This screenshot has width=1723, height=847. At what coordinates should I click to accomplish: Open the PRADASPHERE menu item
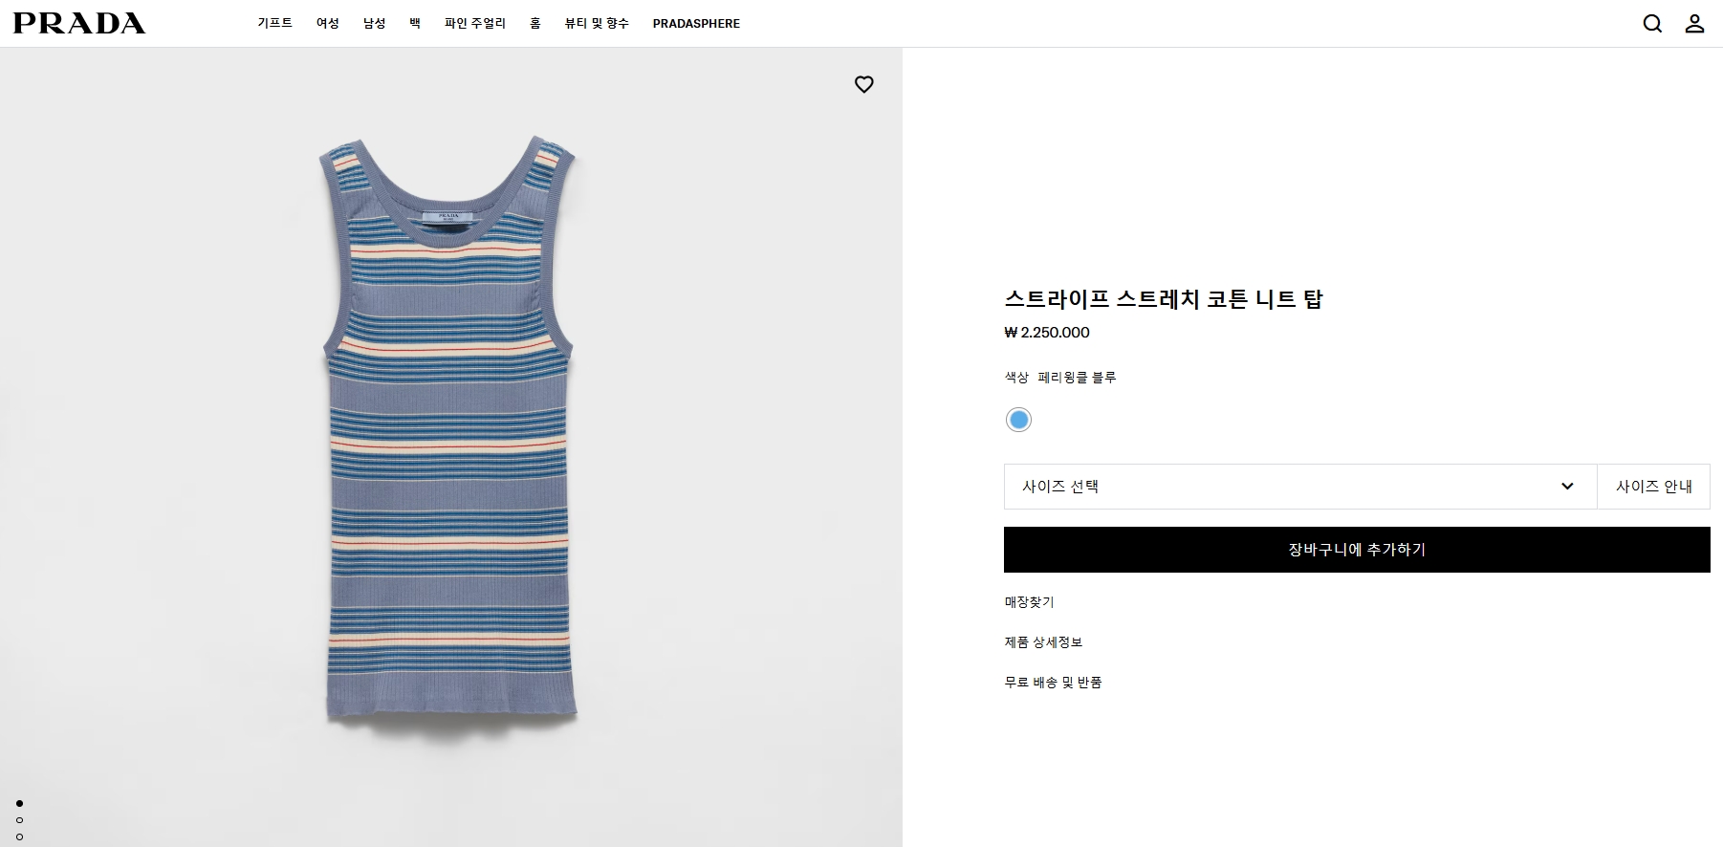pyautogui.click(x=696, y=23)
